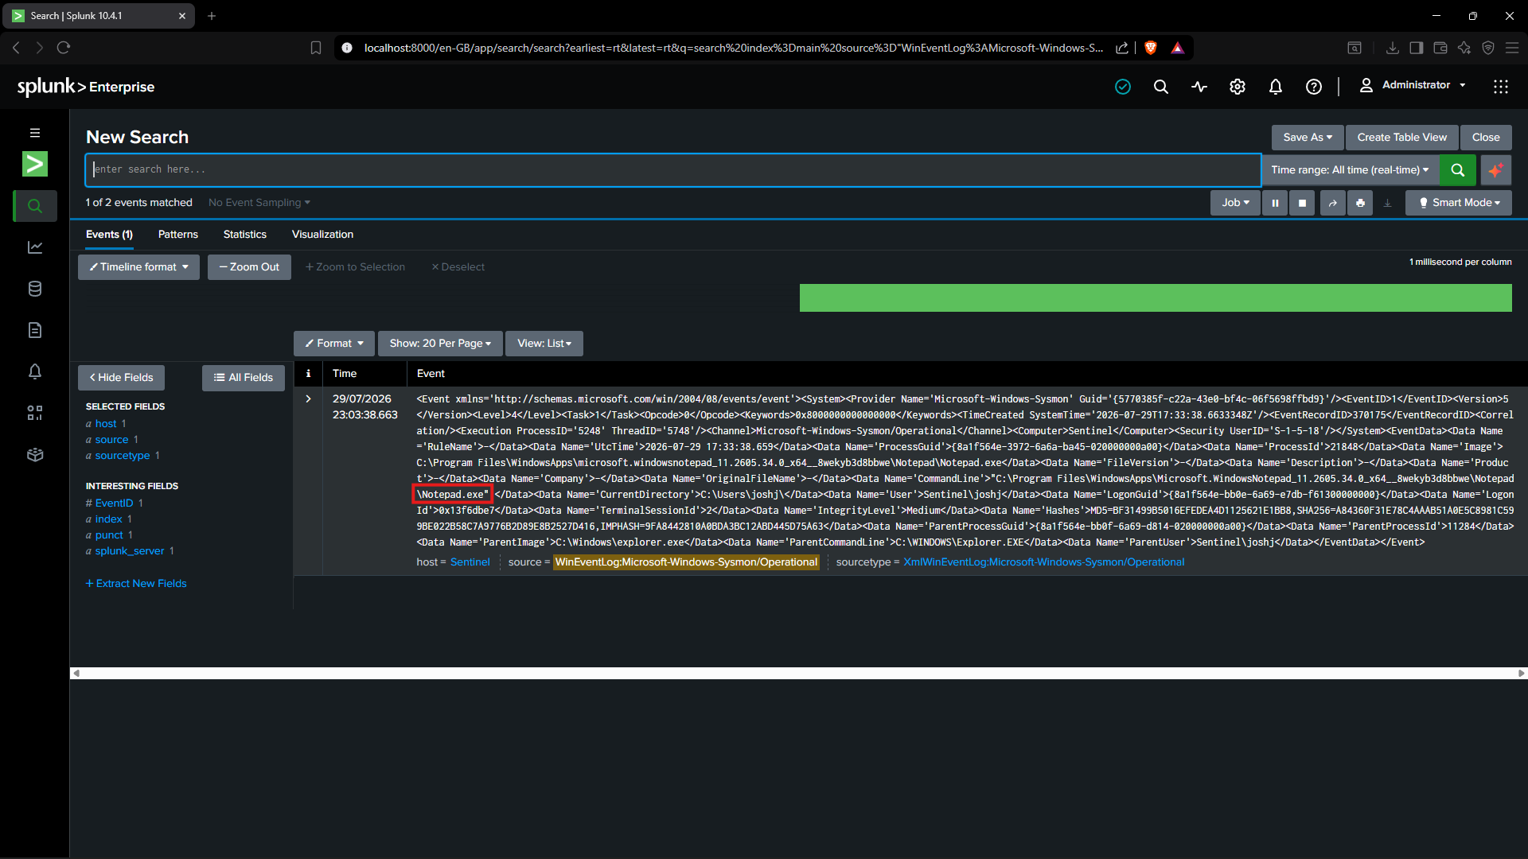Click the event info column header icon

[308, 373]
